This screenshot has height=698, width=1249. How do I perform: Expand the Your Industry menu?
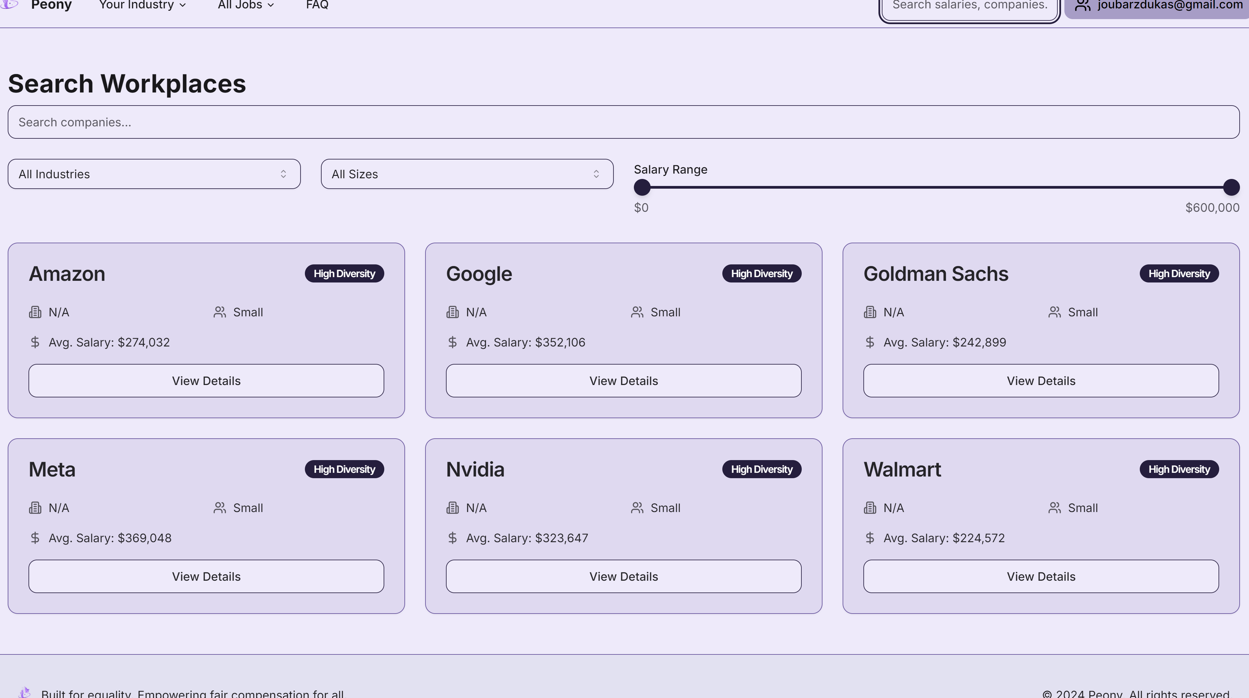tap(142, 5)
